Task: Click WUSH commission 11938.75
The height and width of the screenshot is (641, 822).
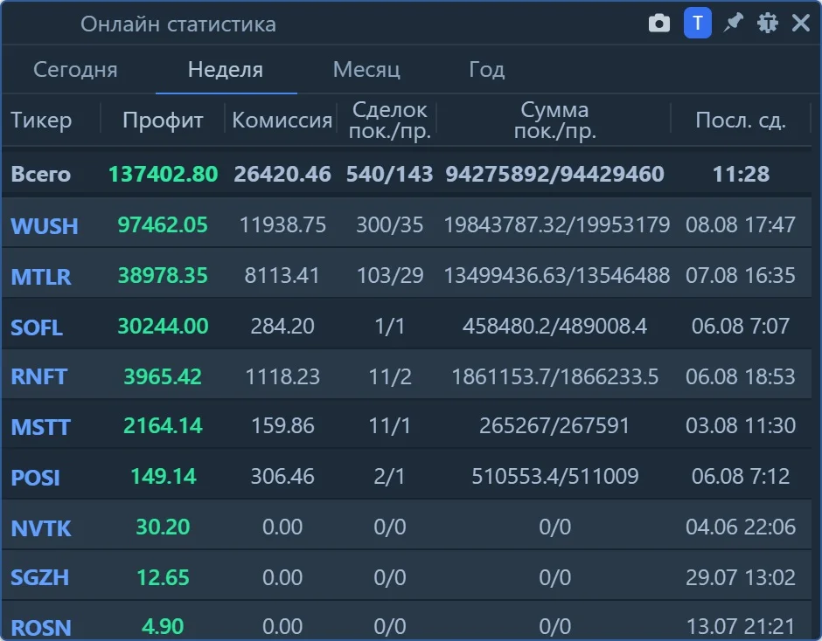Action: [282, 224]
